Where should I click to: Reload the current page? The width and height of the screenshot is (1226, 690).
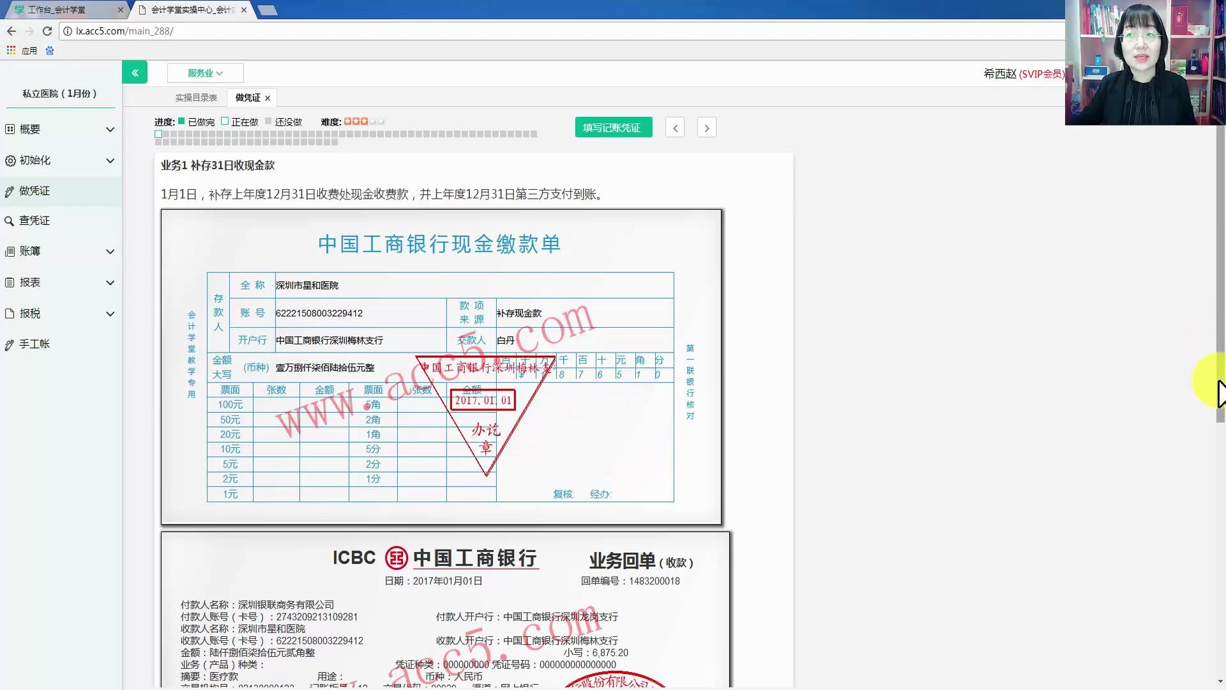pyautogui.click(x=47, y=31)
